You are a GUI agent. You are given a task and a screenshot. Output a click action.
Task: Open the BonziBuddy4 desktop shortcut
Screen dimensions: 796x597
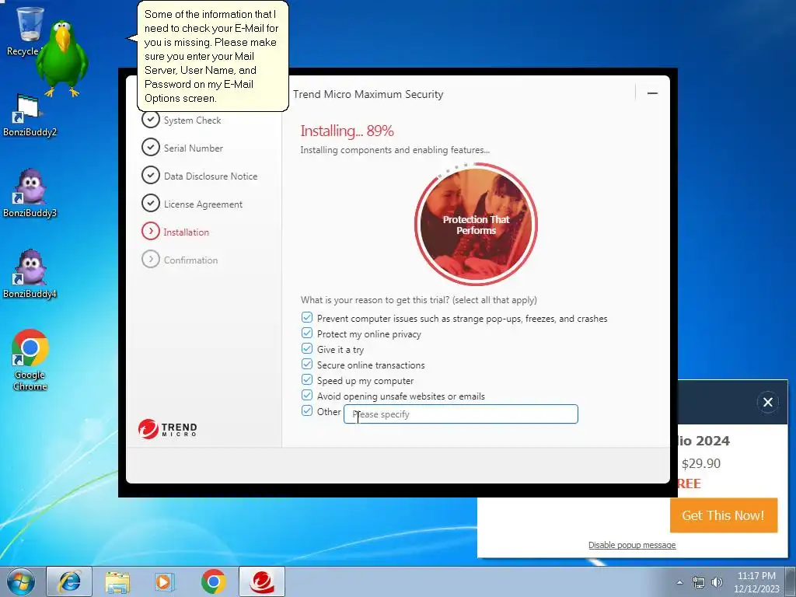point(30,274)
